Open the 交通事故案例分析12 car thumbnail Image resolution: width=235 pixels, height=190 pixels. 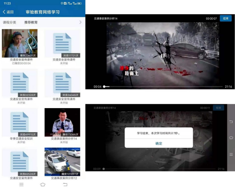point(62,162)
